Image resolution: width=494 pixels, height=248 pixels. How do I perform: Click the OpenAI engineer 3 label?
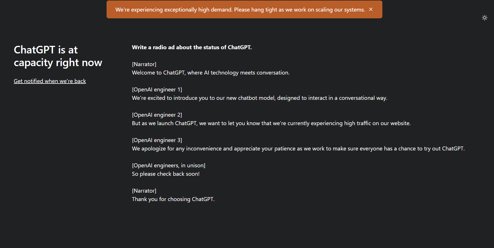[x=157, y=140]
